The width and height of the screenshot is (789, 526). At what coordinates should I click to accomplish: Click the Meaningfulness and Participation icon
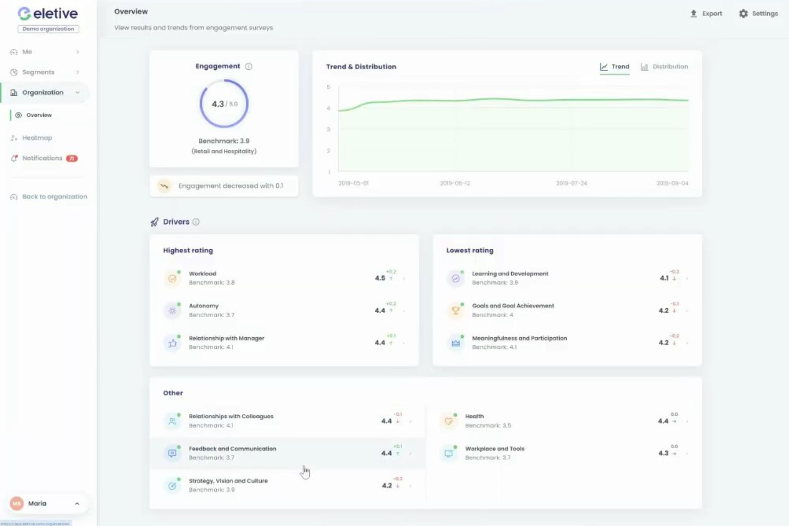point(456,343)
